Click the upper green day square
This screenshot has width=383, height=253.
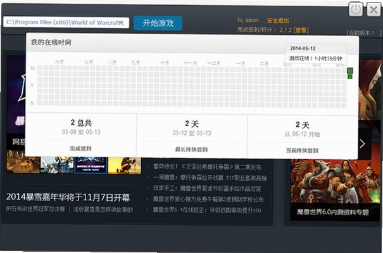pyautogui.click(x=350, y=70)
